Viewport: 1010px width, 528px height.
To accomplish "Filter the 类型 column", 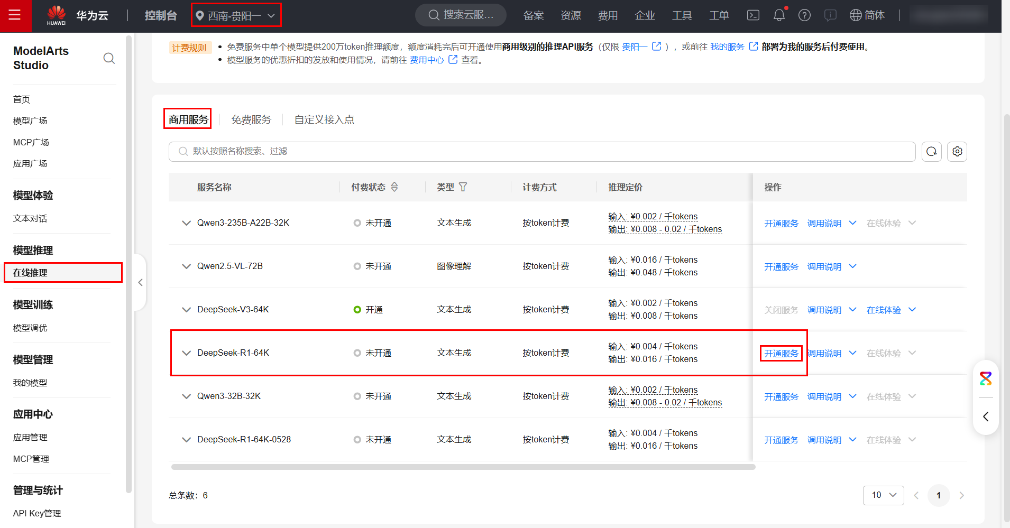I will [x=463, y=187].
